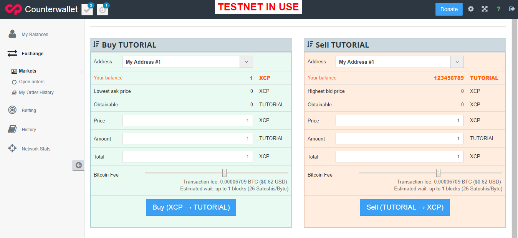The width and height of the screenshot is (518, 238).
Task: Click the logout arrow icon
Action: [512, 9]
